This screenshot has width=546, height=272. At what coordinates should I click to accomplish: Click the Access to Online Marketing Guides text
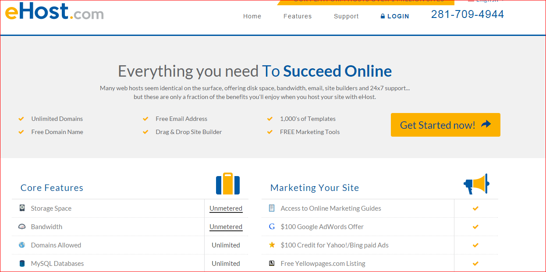331,208
